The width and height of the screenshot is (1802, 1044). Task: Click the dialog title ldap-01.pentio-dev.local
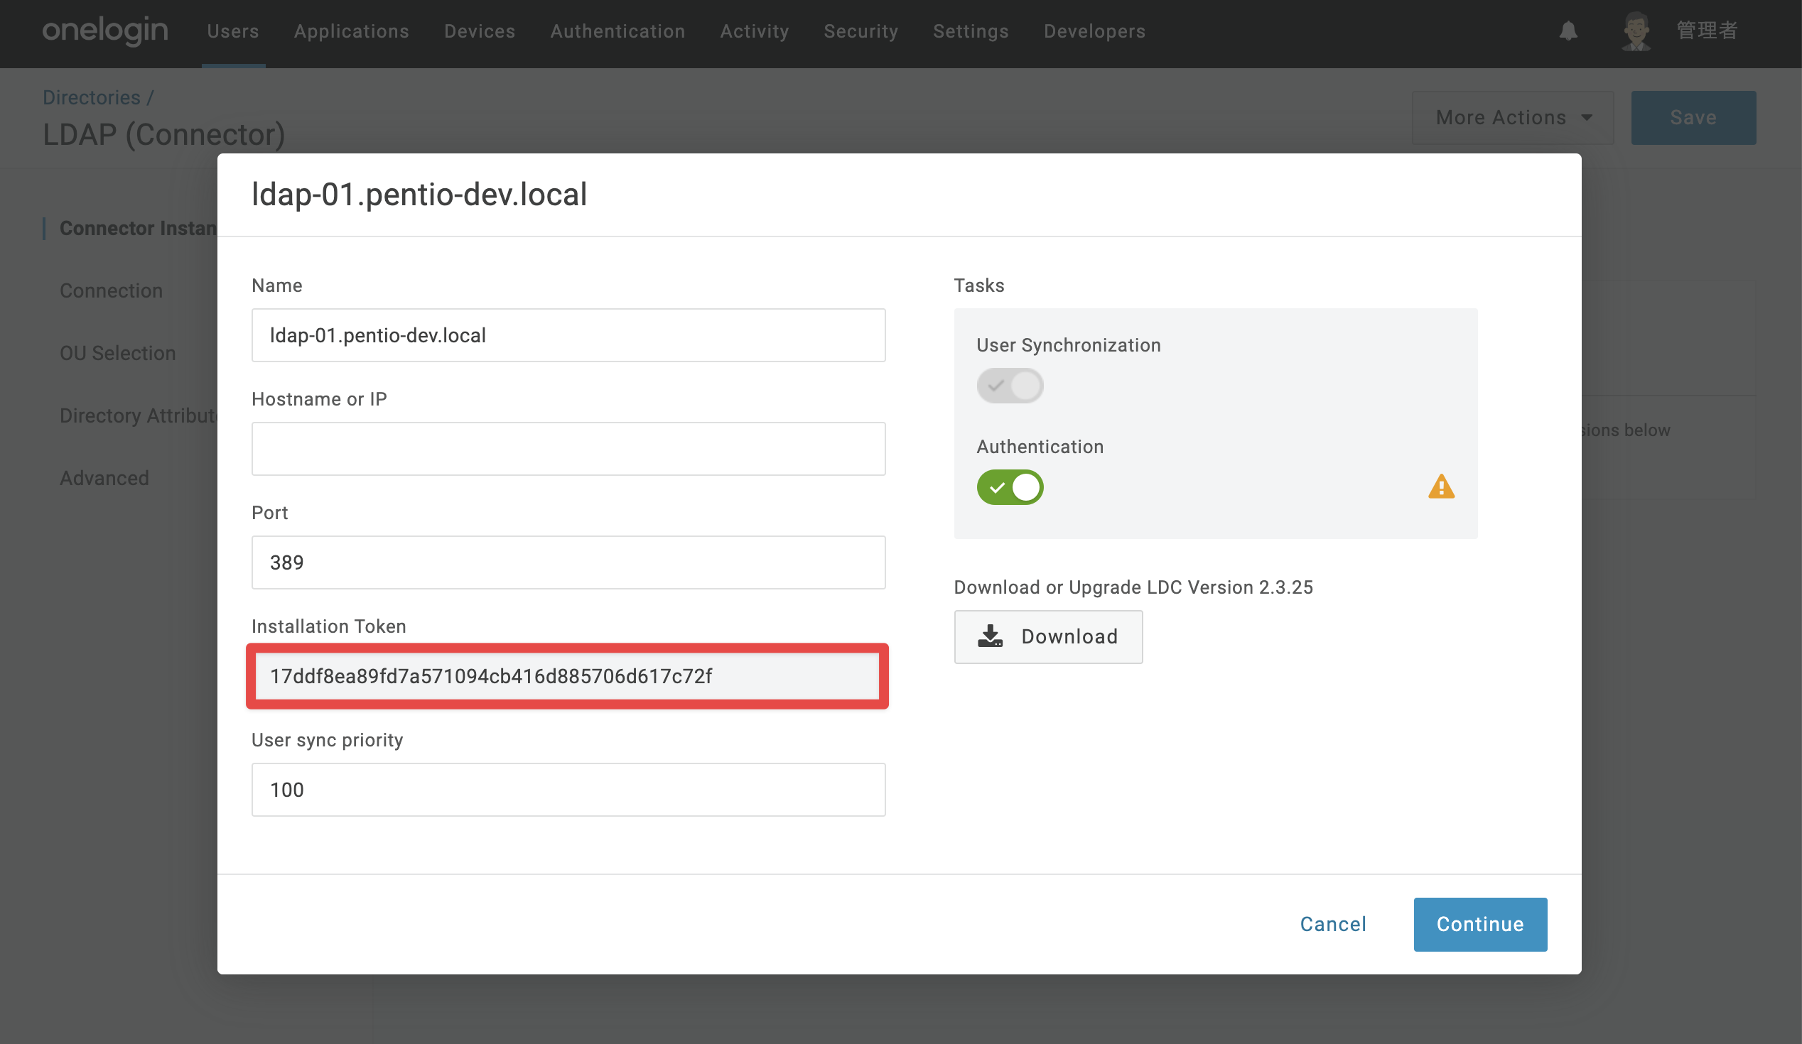419,195
